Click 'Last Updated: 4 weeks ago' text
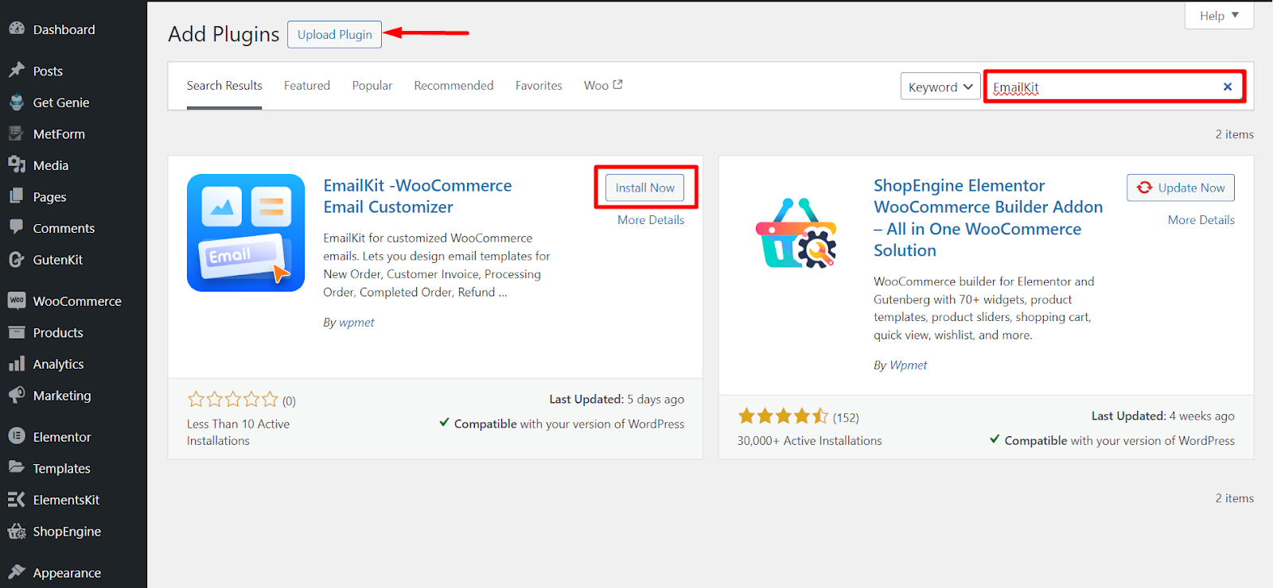The height and width of the screenshot is (588, 1273). pyautogui.click(x=1163, y=416)
